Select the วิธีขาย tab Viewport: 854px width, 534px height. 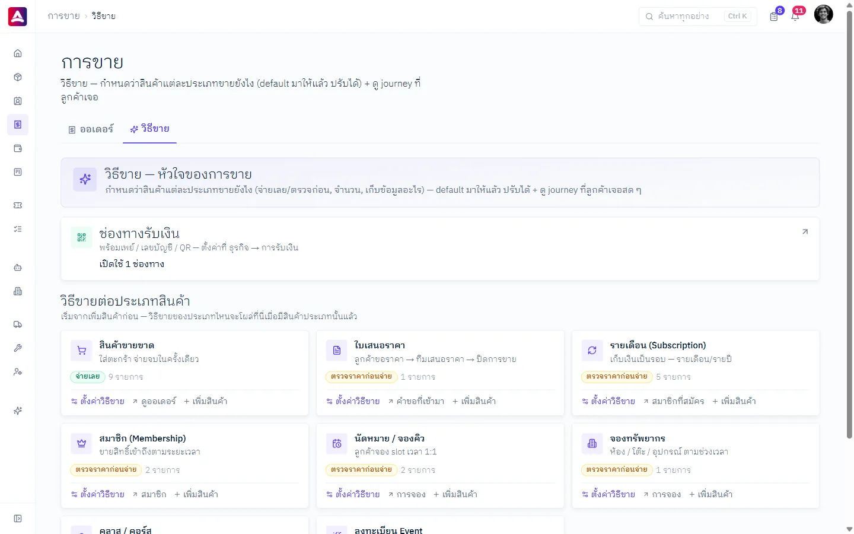149,129
